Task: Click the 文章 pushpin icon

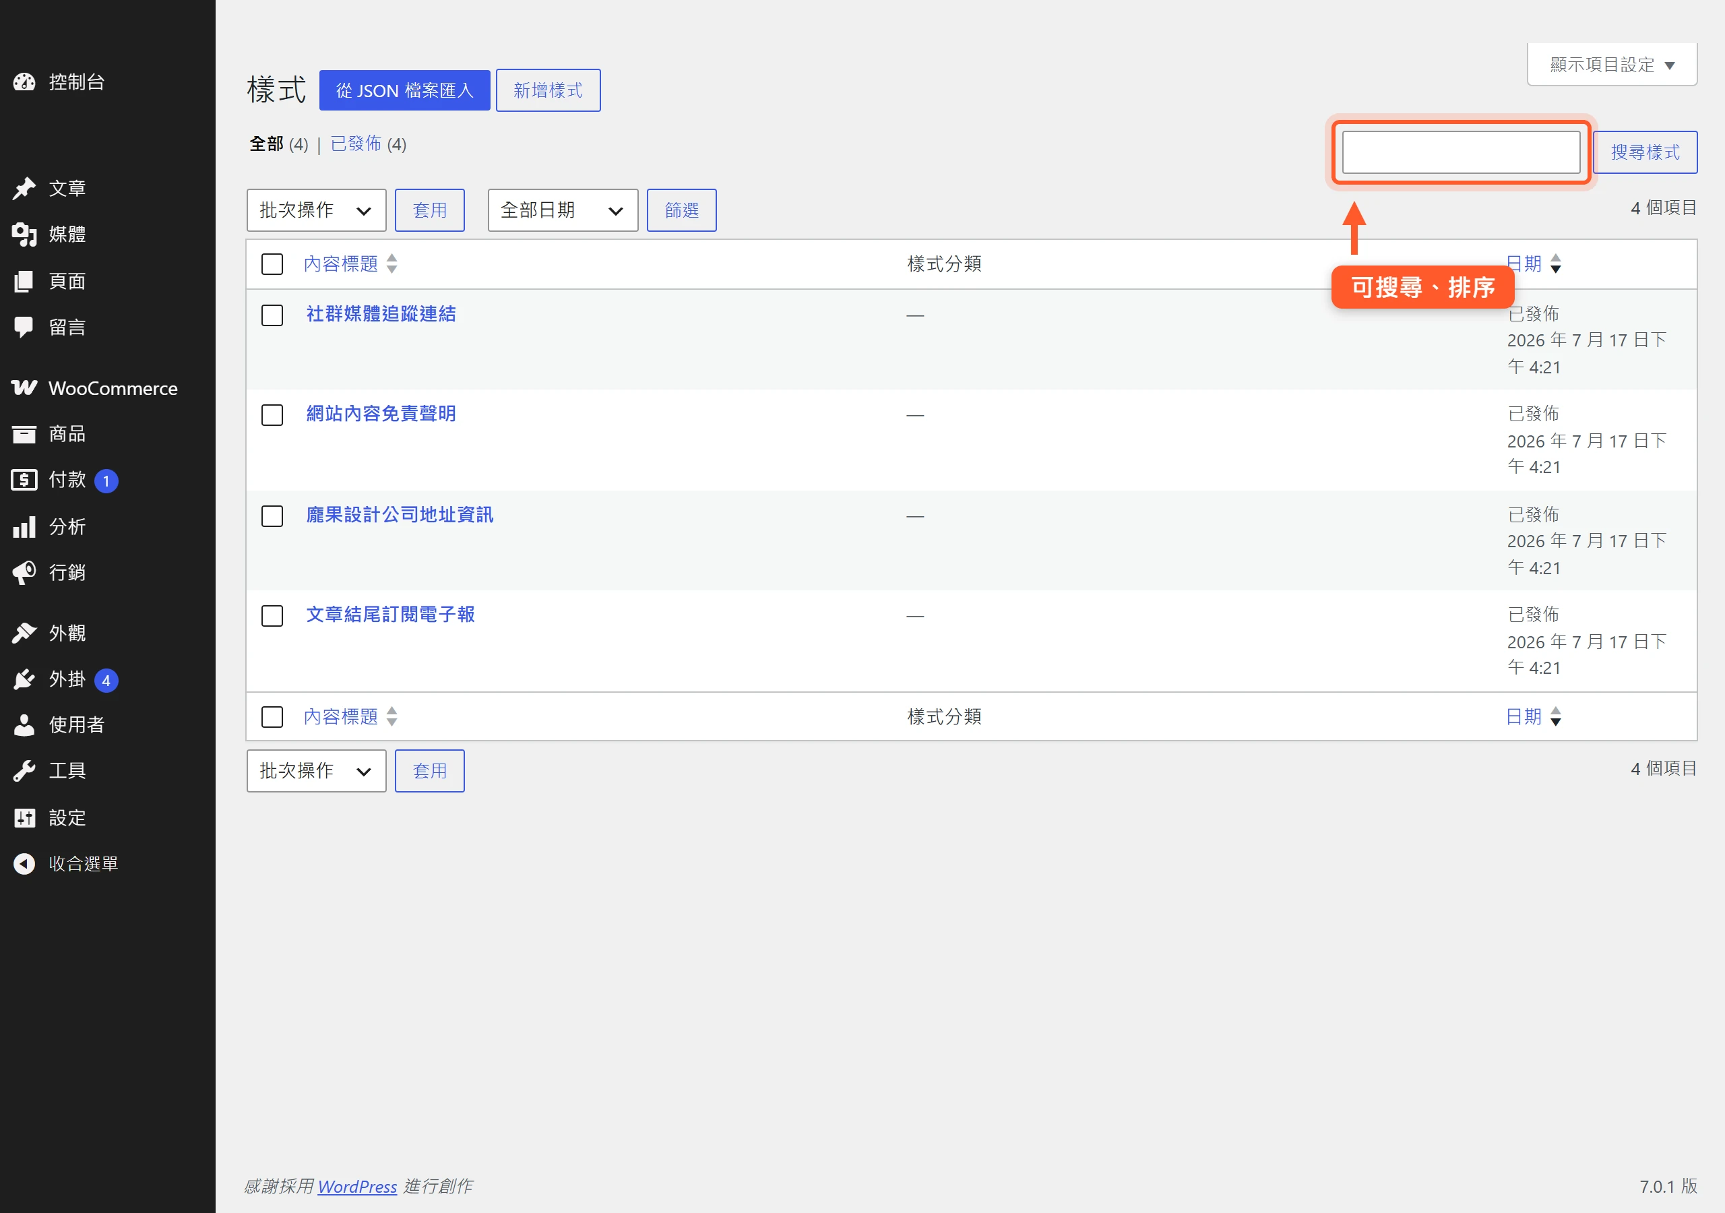Action: click(24, 188)
